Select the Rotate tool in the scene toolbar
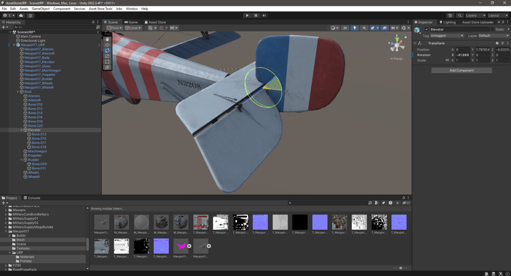This screenshot has width=511, height=276. [107, 50]
